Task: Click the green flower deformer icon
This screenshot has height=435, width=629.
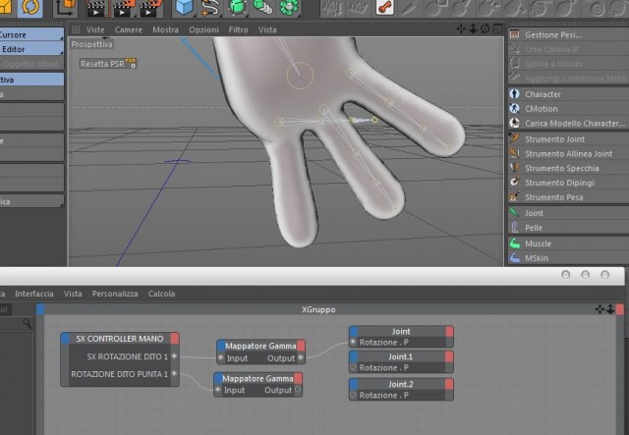Action: click(289, 8)
